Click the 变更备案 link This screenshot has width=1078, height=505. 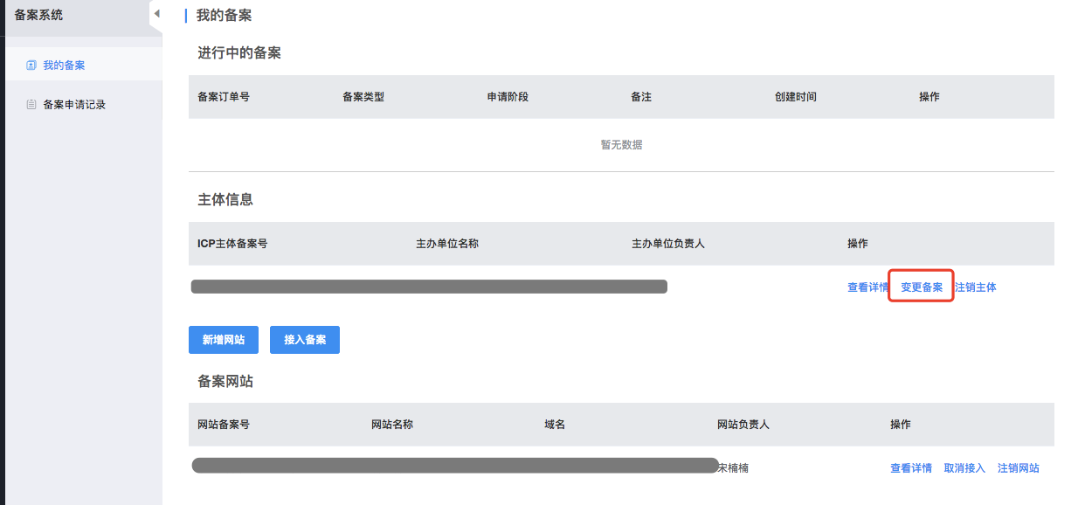922,287
